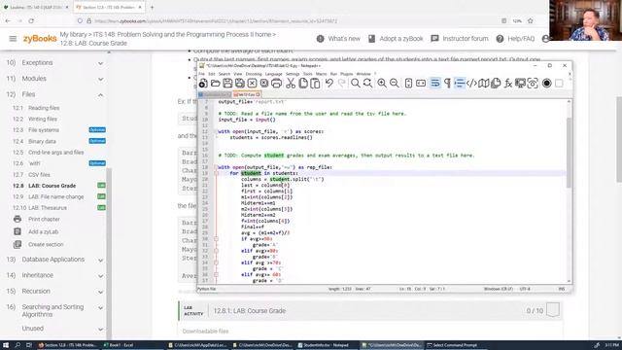Open the zyBooks hamburger menu
The image size is (622, 350).
[13, 39]
